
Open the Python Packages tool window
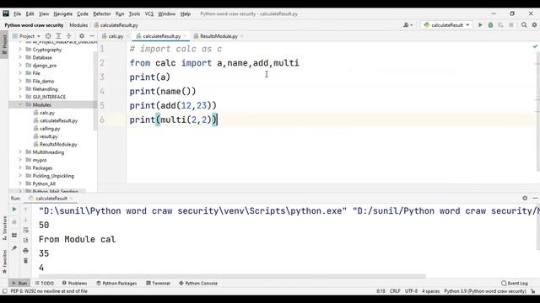[x=116, y=284]
